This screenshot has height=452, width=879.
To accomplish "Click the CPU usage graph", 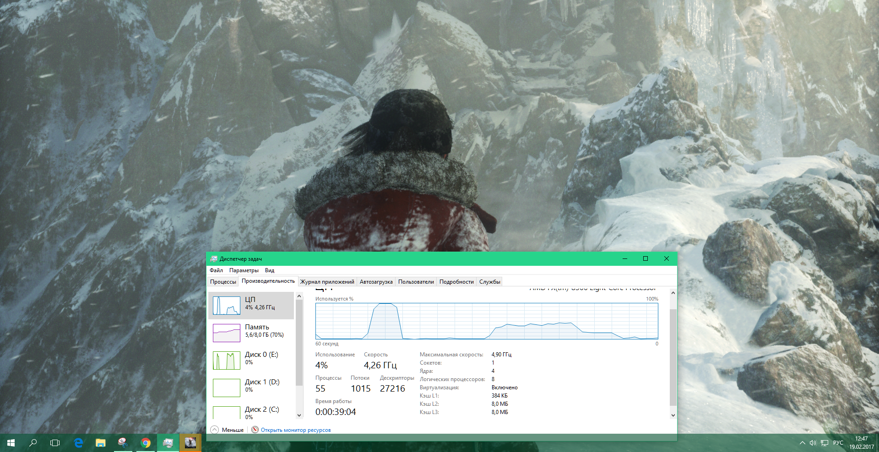I will coord(487,321).
